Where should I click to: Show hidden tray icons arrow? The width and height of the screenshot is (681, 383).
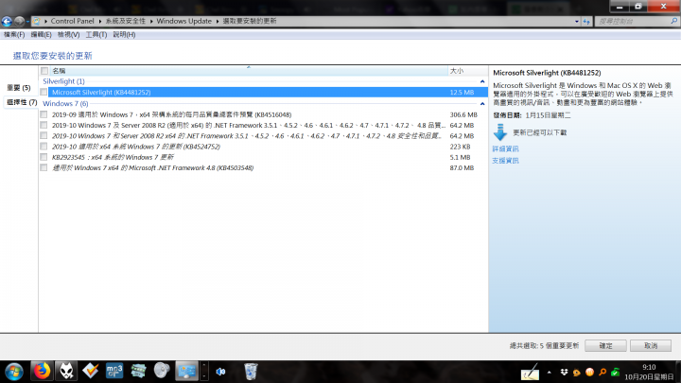549,373
